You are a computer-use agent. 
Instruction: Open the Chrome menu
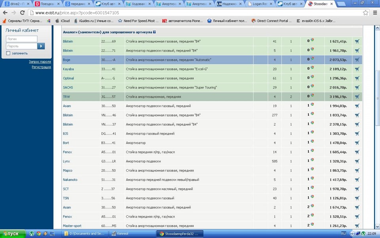tap(375, 13)
